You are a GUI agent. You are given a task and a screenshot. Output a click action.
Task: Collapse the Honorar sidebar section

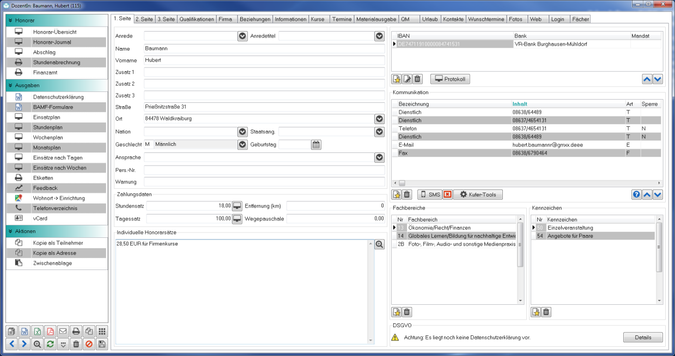click(x=10, y=20)
